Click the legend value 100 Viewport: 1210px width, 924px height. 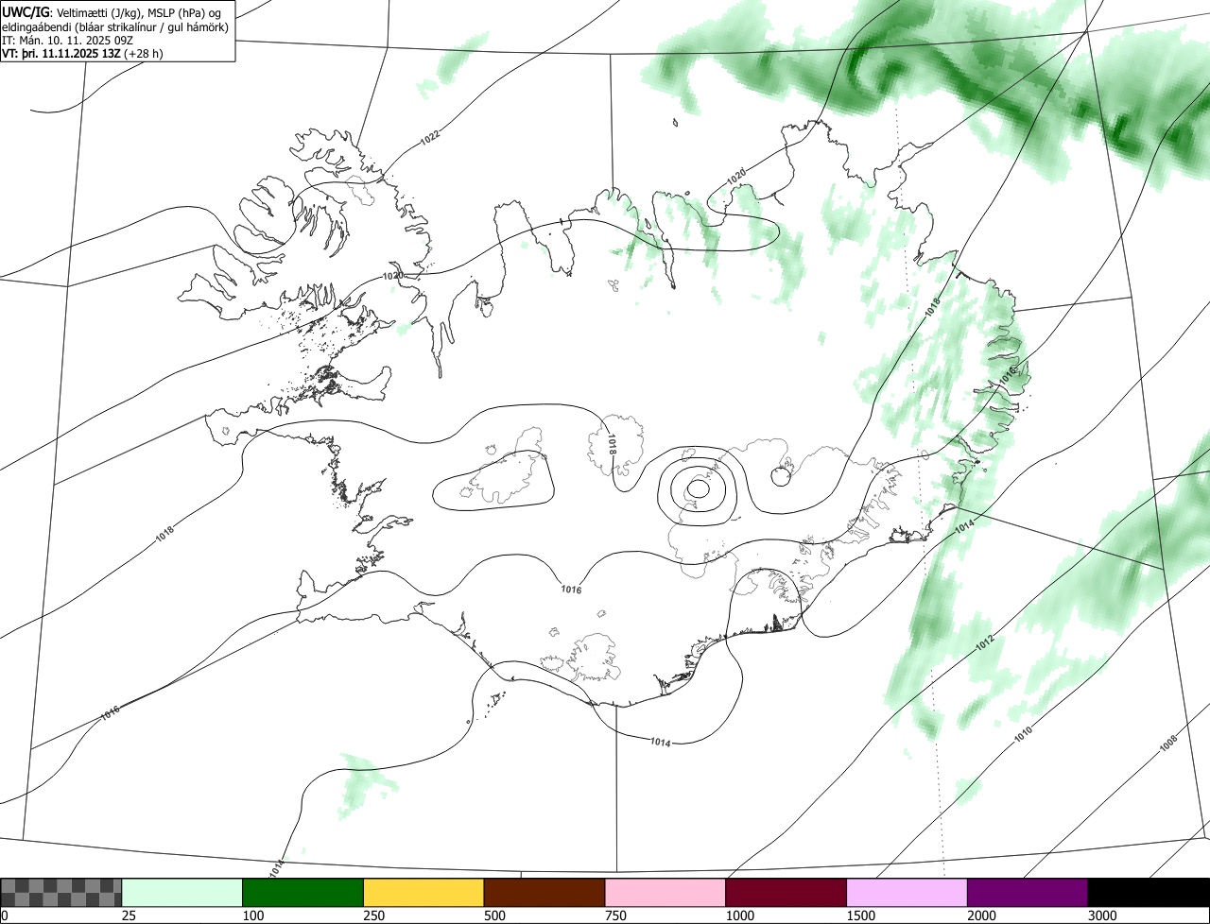[255, 915]
